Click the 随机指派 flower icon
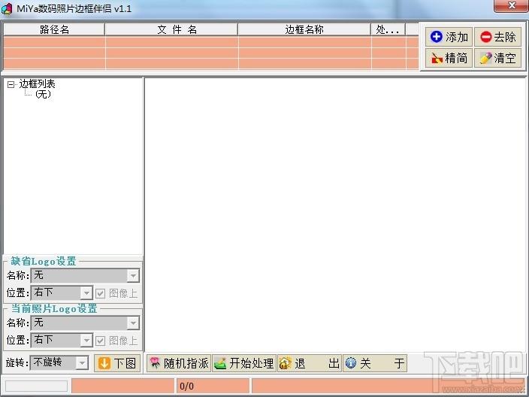This screenshot has width=529, height=397. point(155,363)
